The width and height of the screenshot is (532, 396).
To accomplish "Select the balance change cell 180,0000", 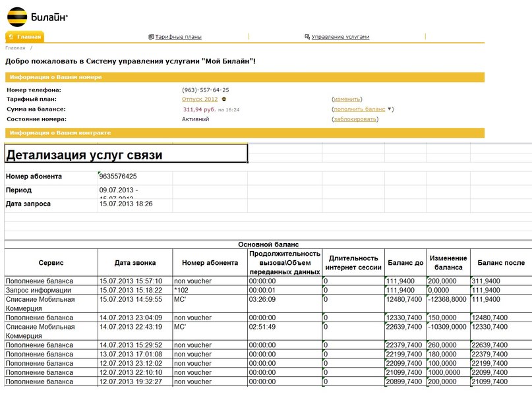I will point(448,354).
